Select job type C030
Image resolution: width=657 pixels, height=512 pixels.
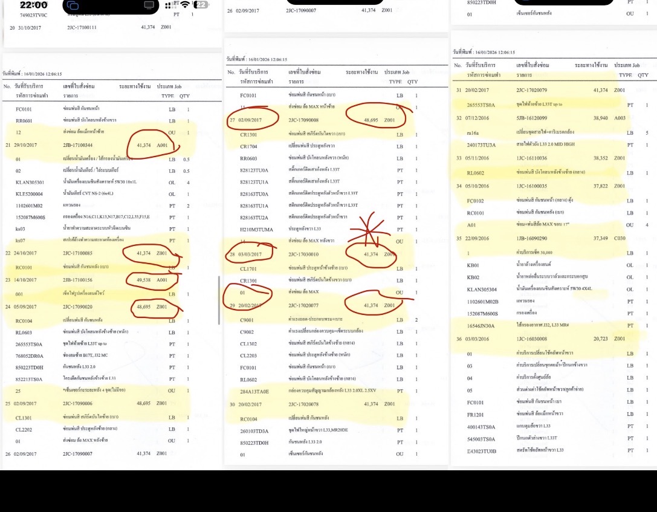620,238
